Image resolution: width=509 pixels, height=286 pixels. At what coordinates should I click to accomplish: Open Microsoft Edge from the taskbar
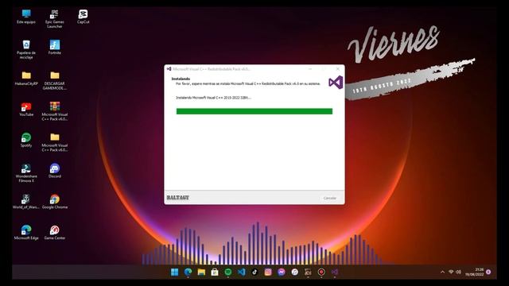[x=188, y=272]
